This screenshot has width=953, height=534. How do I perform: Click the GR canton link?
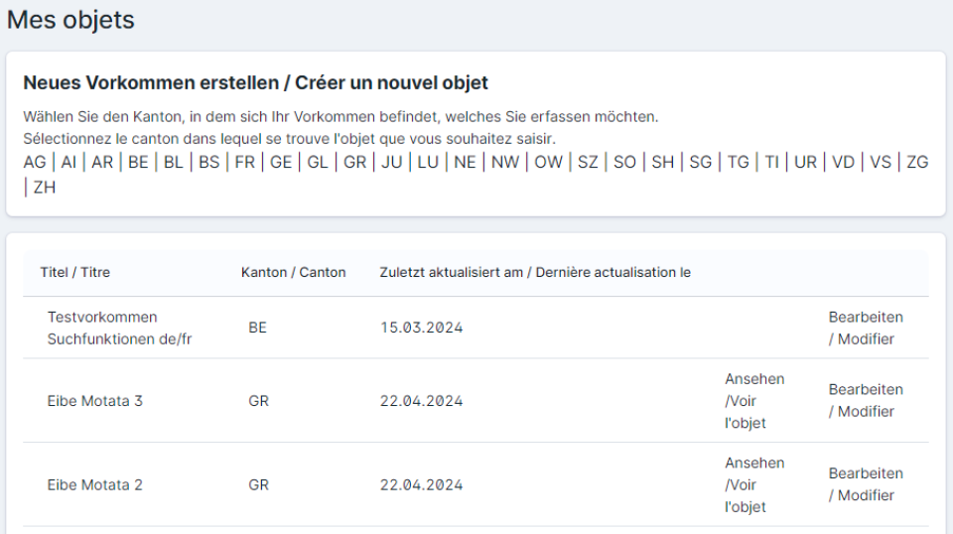[x=354, y=162]
